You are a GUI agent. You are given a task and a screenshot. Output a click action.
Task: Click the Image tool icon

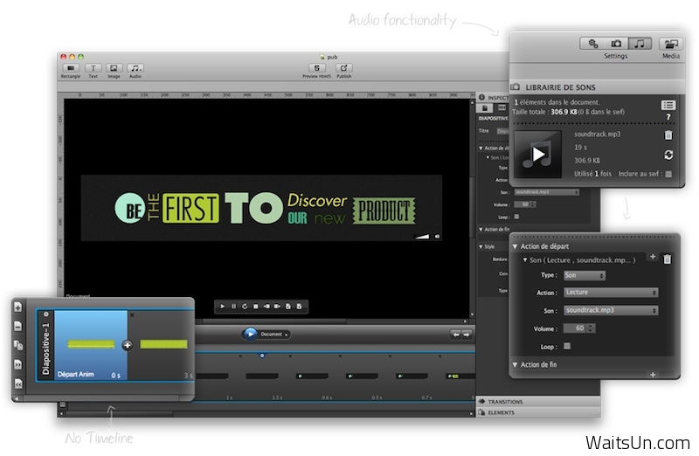114,68
